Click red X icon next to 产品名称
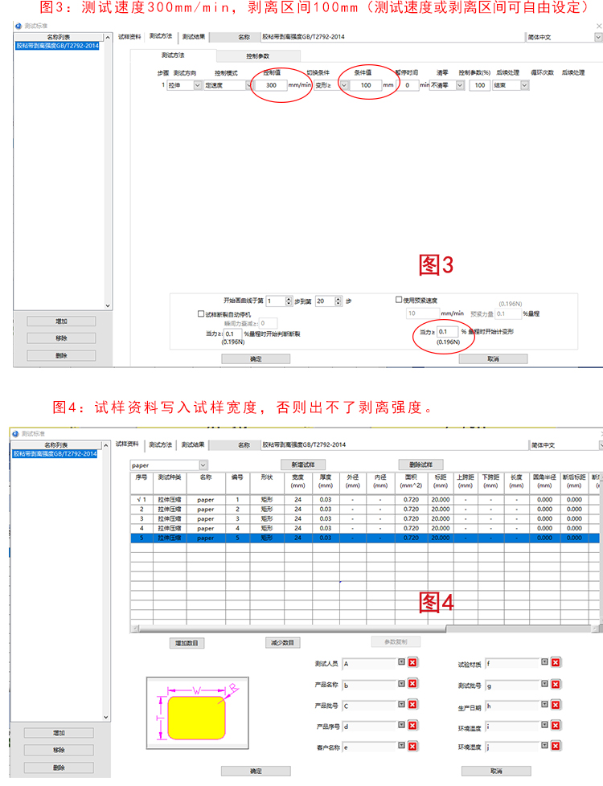The width and height of the screenshot is (603, 786). click(x=412, y=685)
